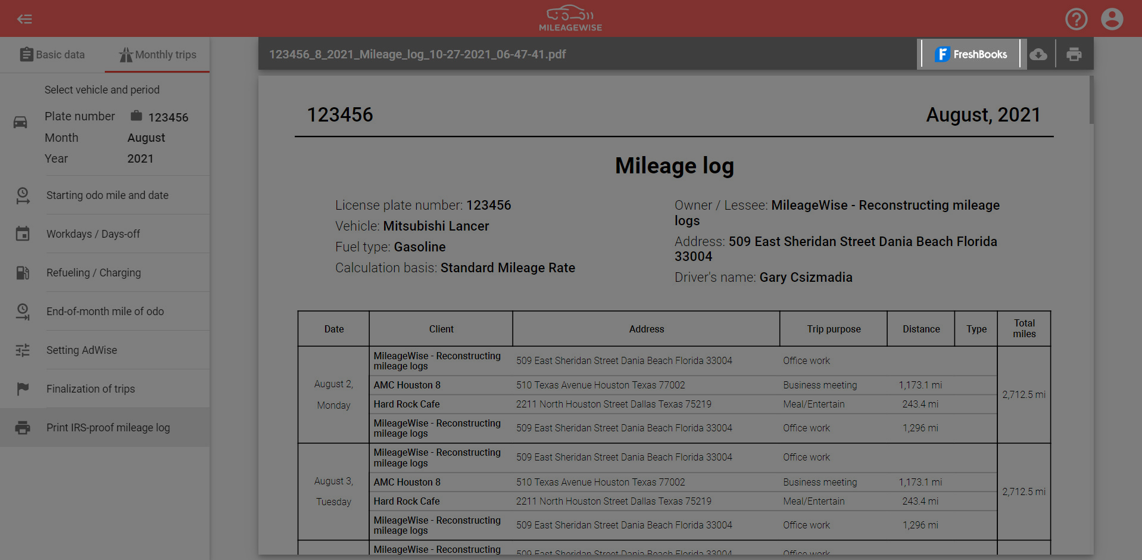The width and height of the screenshot is (1142, 560).
Task: Click the sliders icon beside Setting AdWise
Action: [x=23, y=350]
